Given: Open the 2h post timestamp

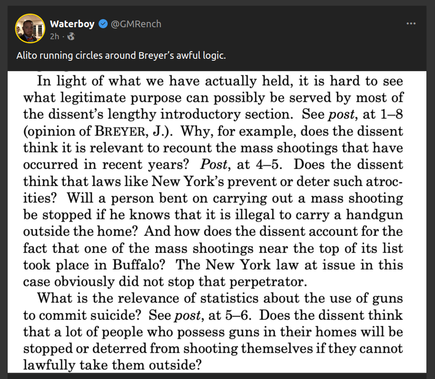Looking at the screenshot, I should pyautogui.click(x=54, y=36).
